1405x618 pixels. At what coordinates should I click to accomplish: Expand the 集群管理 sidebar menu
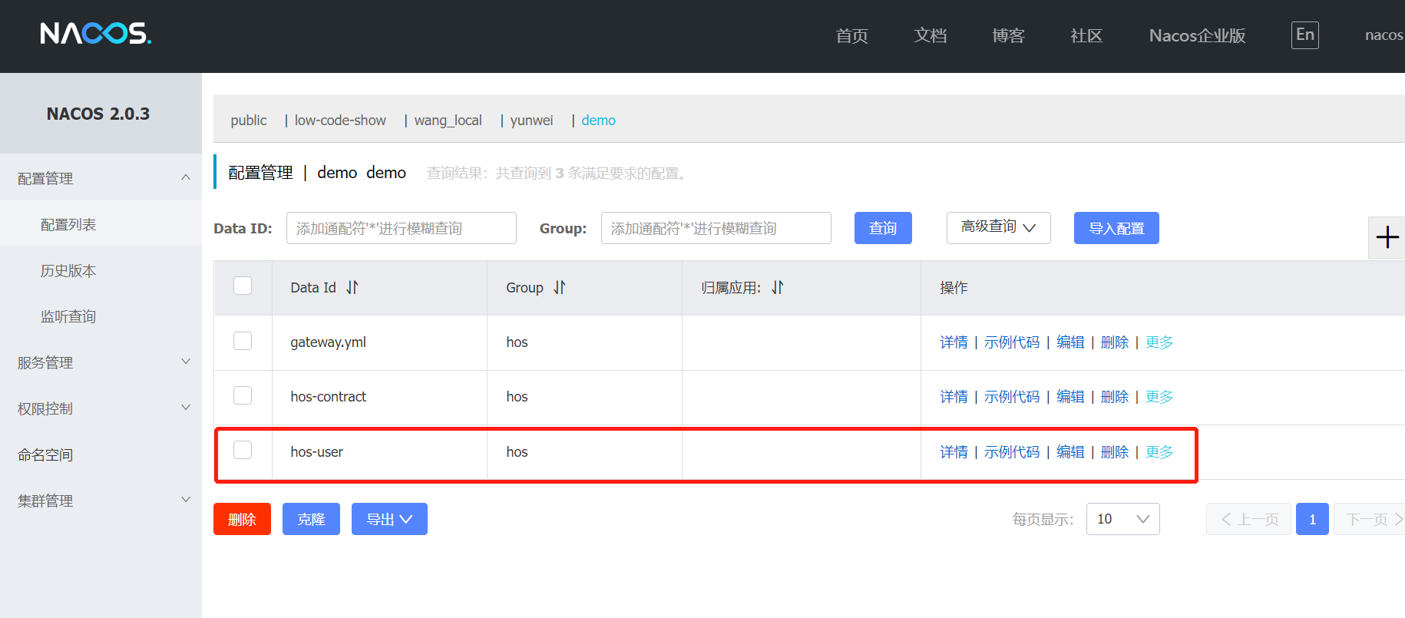click(x=101, y=500)
